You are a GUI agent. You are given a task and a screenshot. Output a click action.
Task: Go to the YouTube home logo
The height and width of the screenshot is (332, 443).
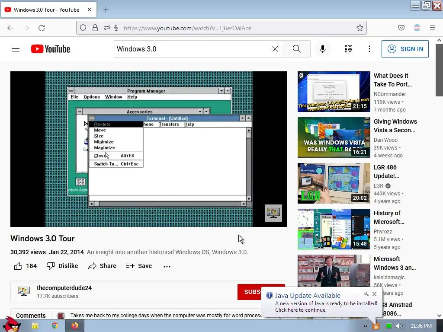(x=51, y=49)
